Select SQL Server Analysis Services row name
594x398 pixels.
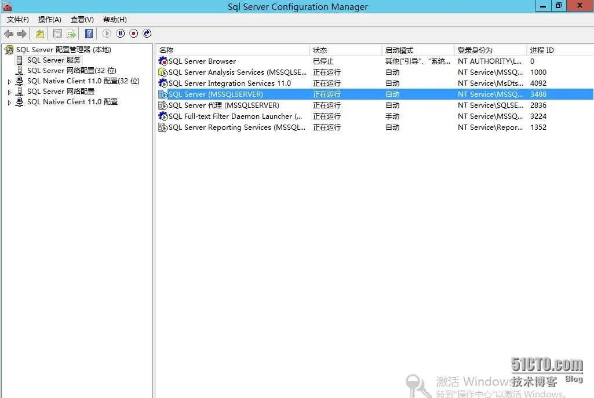click(238, 72)
